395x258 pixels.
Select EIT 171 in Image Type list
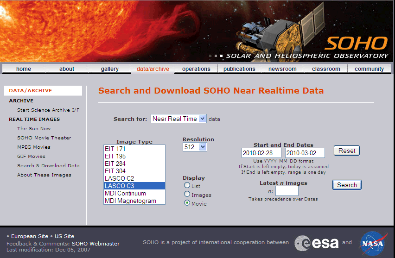click(x=134, y=149)
